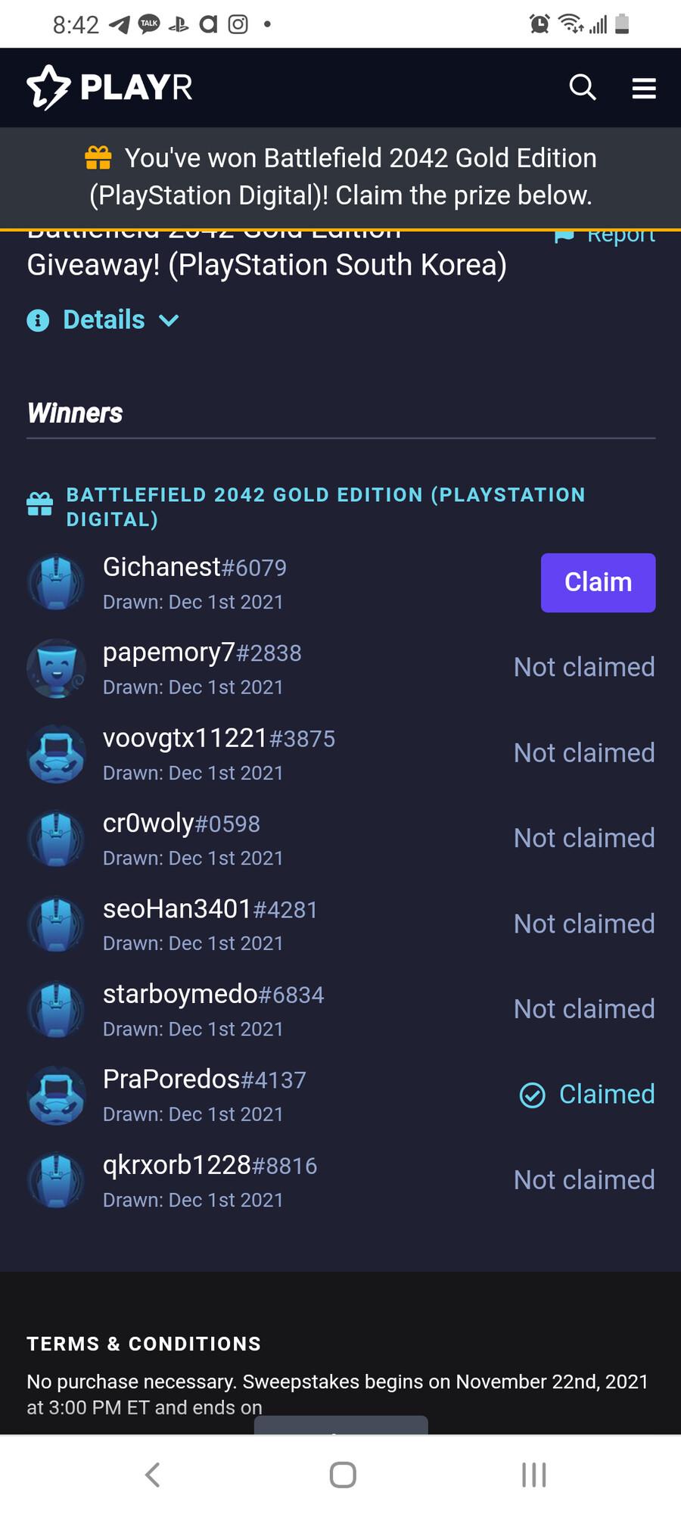Click the Details info icon
This screenshot has width=681, height=1514.
(x=38, y=320)
